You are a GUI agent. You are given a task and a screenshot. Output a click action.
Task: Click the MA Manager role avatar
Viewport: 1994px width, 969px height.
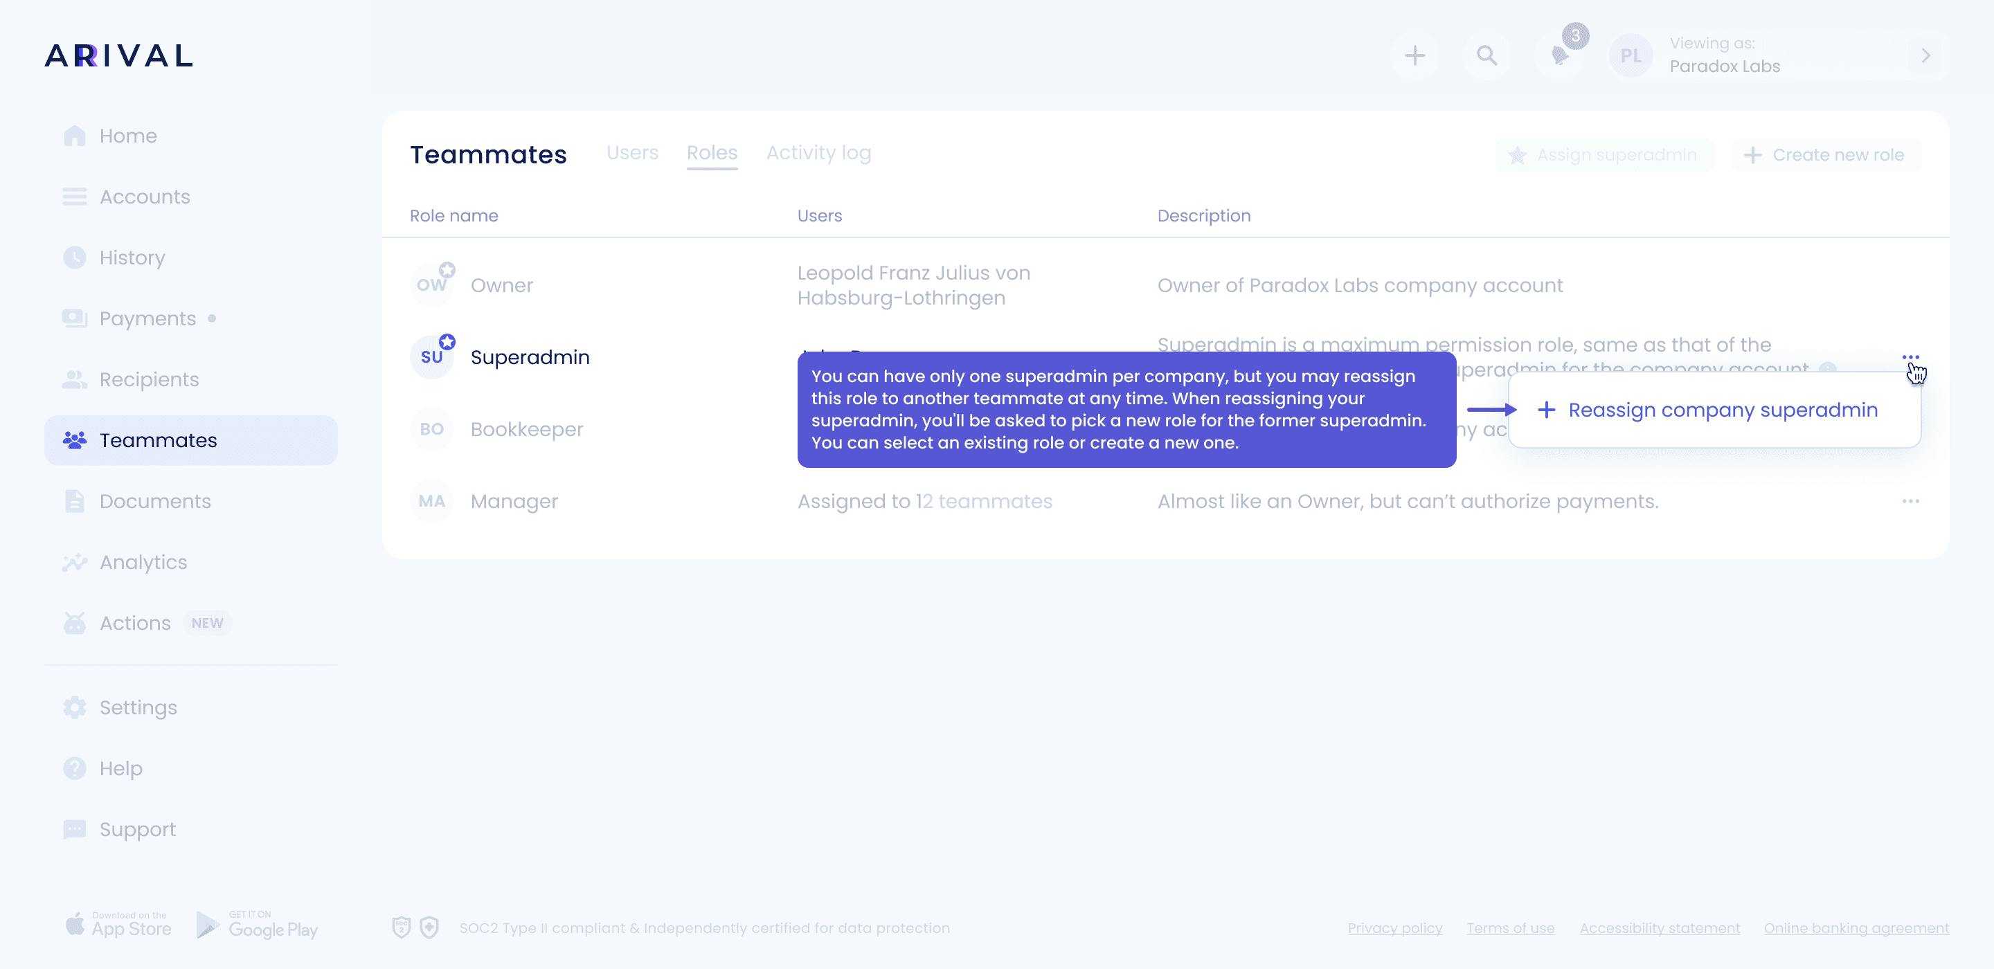(x=432, y=500)
